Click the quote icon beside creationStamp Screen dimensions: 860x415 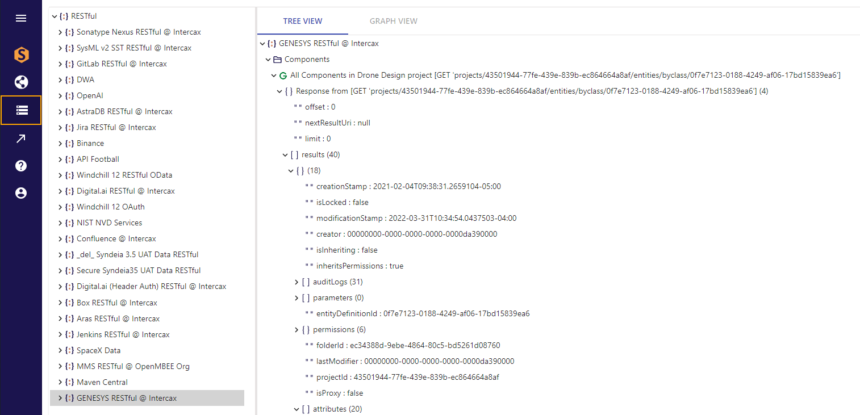point(309,186)
